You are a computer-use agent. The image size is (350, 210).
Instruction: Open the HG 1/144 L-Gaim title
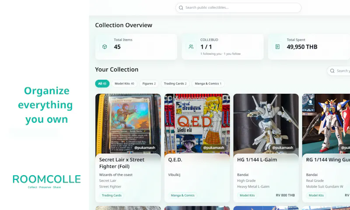click(x=257, y=160)
